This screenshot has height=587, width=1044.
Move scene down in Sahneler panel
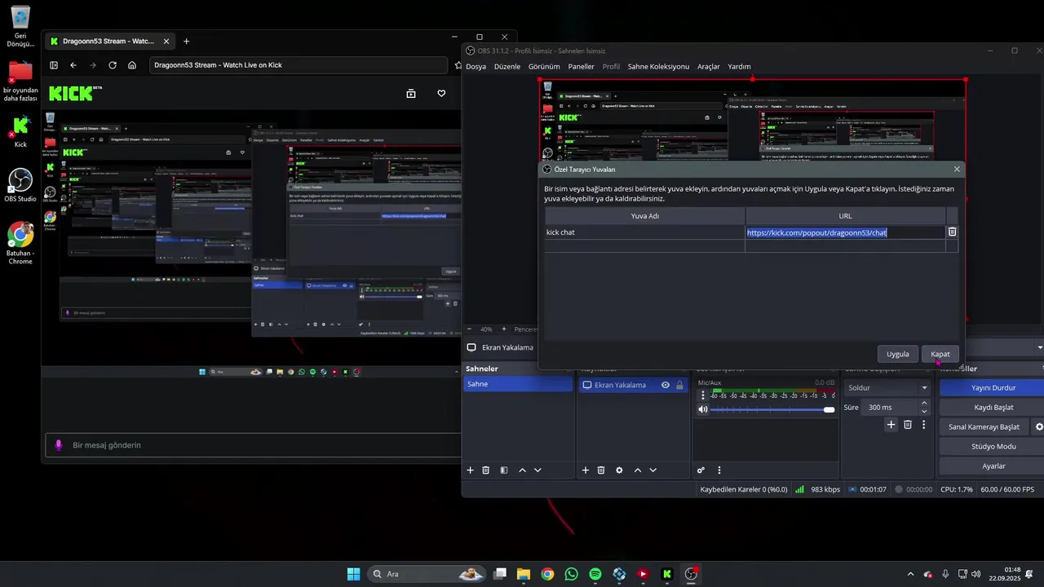[537, 470]
